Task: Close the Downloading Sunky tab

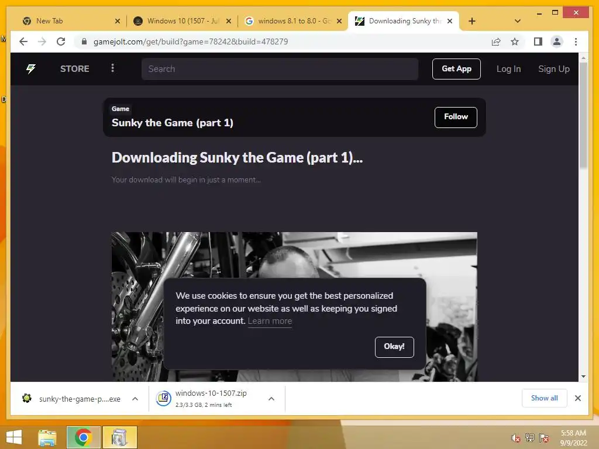Action: (x=450, y=21)
